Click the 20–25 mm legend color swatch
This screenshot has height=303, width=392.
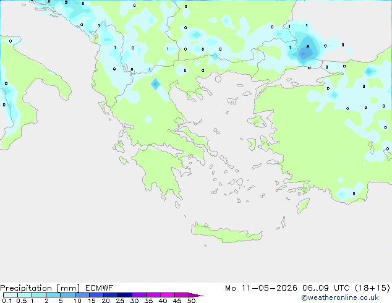111,295
